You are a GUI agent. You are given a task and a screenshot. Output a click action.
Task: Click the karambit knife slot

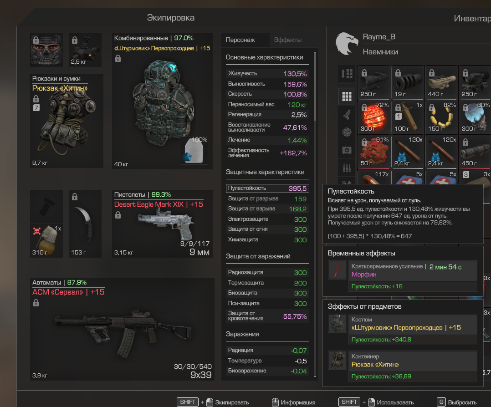[x=85, y=224]
